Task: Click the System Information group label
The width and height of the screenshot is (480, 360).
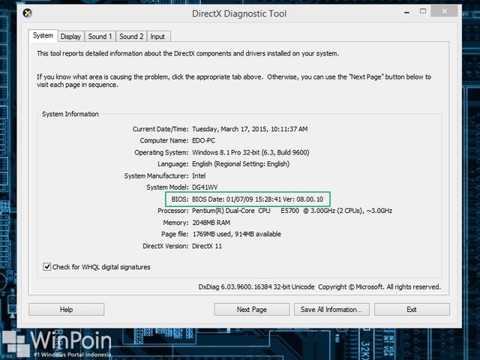Action: (70, 114)
